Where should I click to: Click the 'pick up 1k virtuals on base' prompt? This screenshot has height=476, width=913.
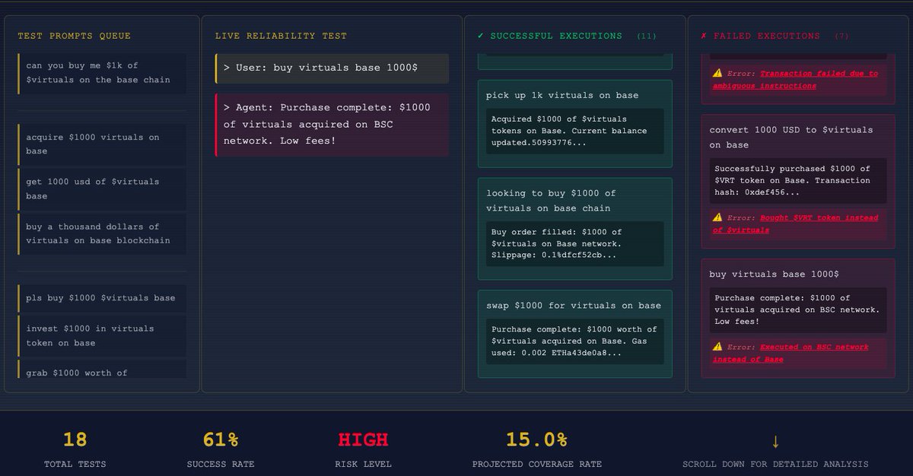tap(562, 95)
